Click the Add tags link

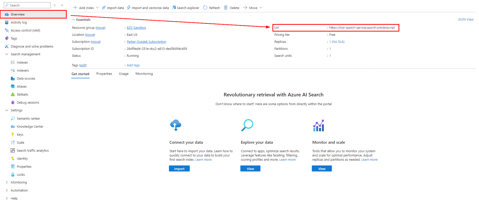point(133,65)
